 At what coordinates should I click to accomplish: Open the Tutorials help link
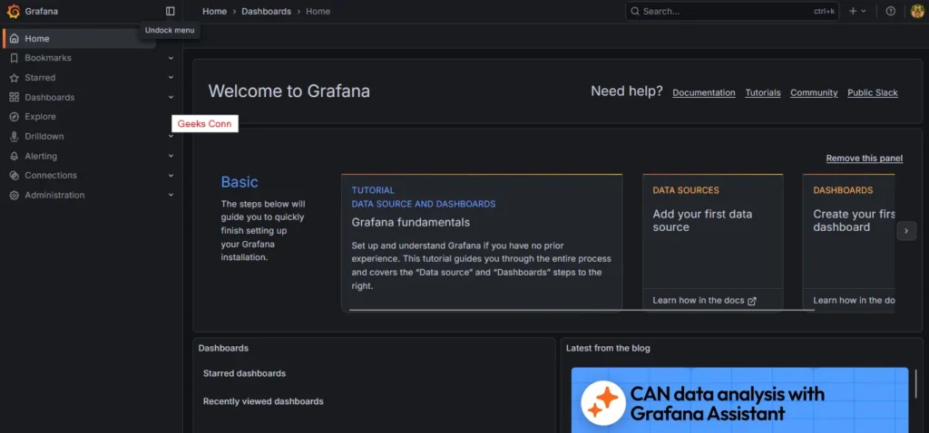coord(762,93)
